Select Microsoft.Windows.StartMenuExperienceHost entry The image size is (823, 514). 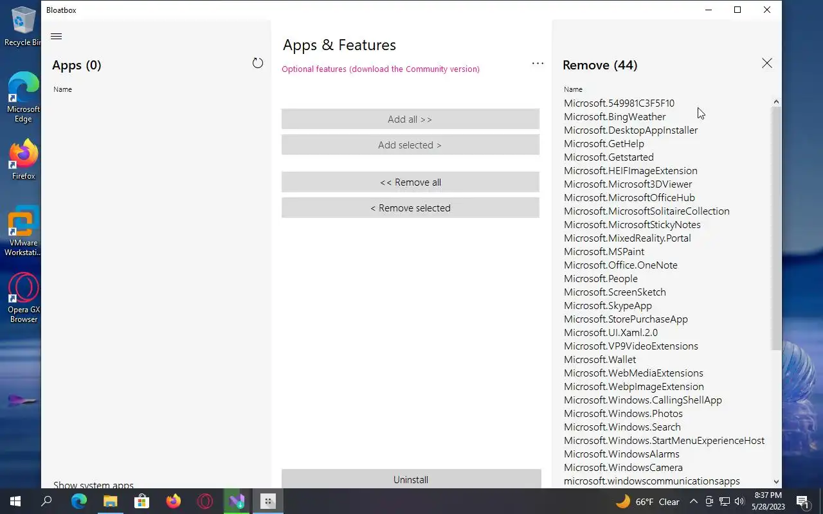(664, 440)
